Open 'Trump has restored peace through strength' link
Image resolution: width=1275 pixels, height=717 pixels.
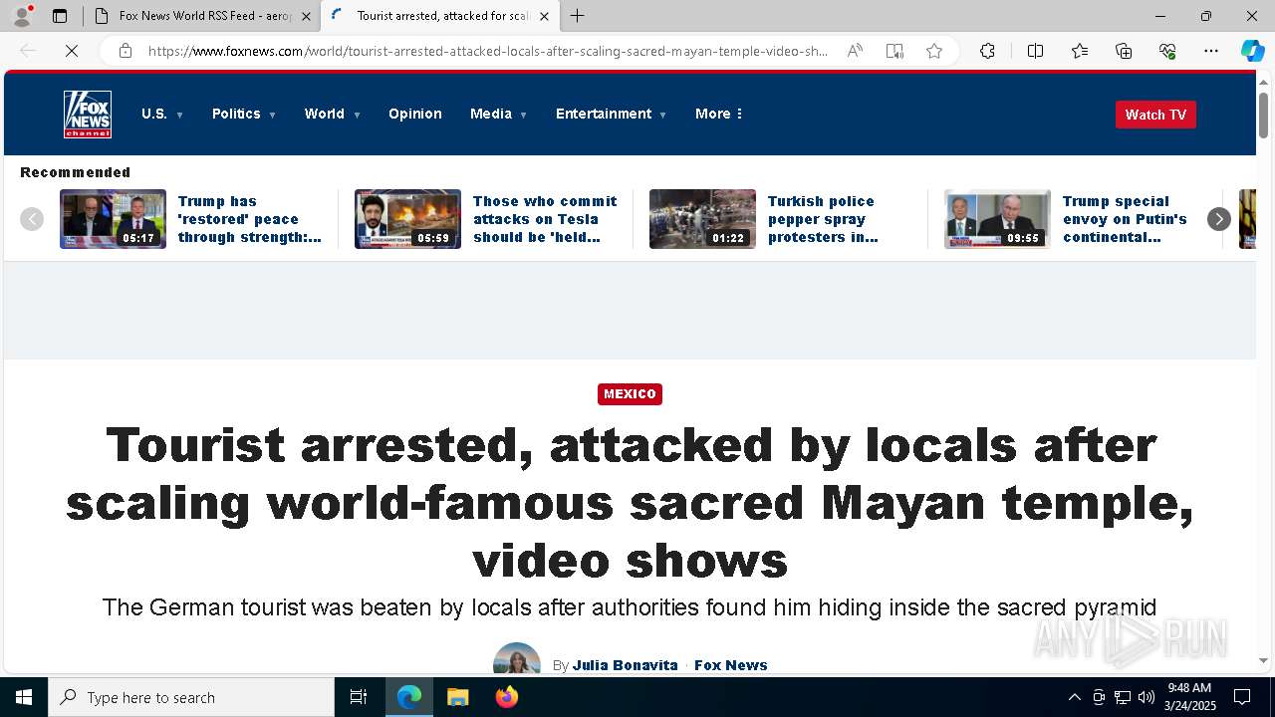(250, 219)
